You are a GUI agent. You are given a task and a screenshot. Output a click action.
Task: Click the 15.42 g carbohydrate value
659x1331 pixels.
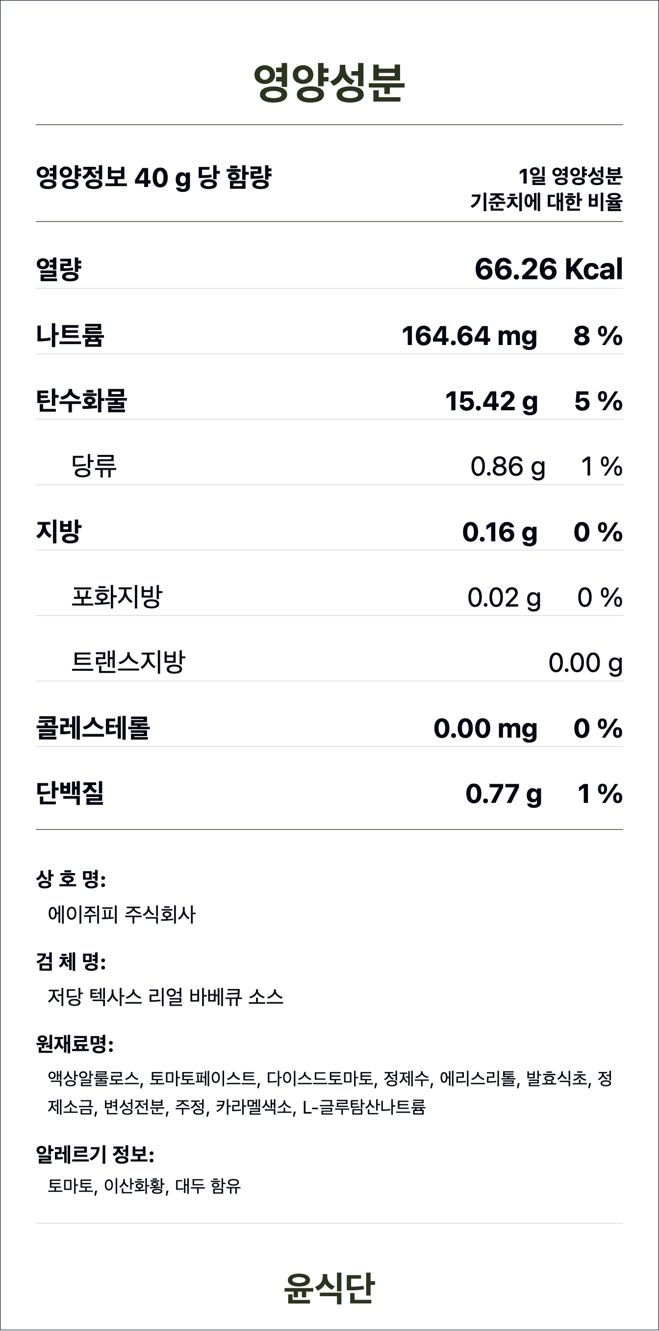point(491,401)
